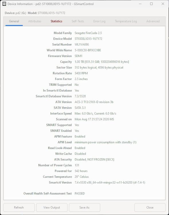The width and height of the screenshot is (169, 215).
Task: Select the General tab
Action: coord(14,21)
